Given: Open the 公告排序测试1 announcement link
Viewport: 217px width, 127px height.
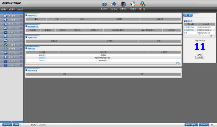Looking at the screenshot, I should [x=189, y=30].
